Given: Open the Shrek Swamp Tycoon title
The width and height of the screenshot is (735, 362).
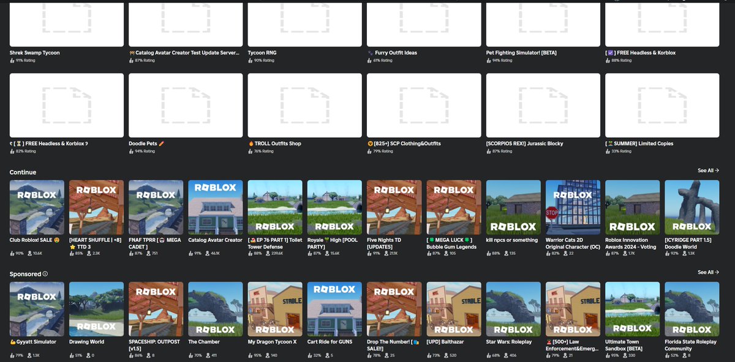Looking at the screenshot, I should coord(35,53).
